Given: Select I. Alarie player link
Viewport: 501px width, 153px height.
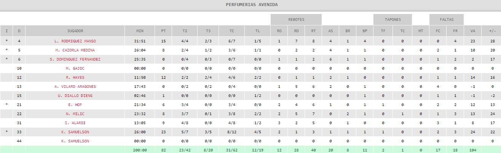Looking at the screenshot, I should [75, 123].
